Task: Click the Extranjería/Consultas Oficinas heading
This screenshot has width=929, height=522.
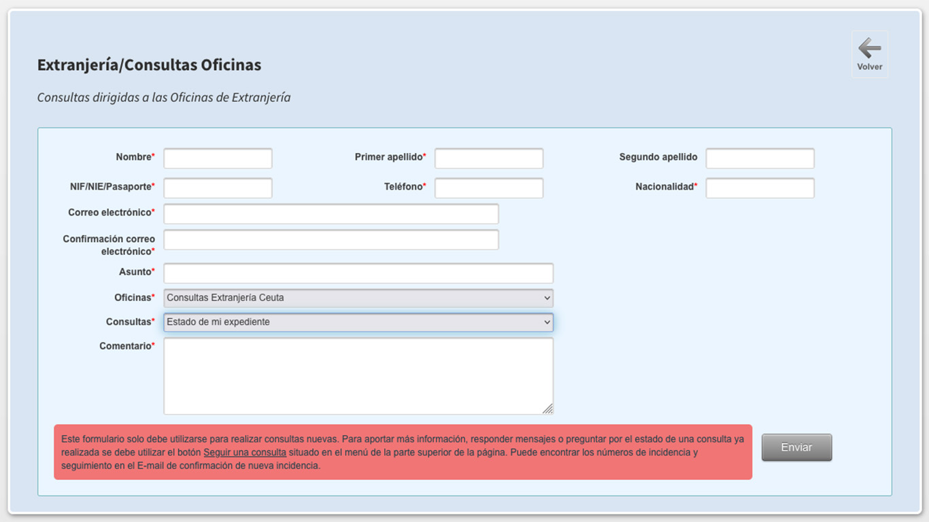Action: (x=149, y=65)
